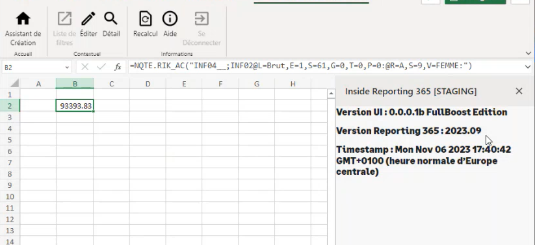Click the Version Reporting 365 : 2023.09 text
The height and width of the screenshot is (245, 535).
[408, 131]
